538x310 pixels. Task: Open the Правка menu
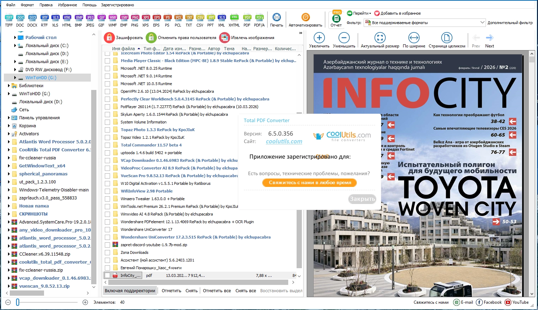[46, 5]
